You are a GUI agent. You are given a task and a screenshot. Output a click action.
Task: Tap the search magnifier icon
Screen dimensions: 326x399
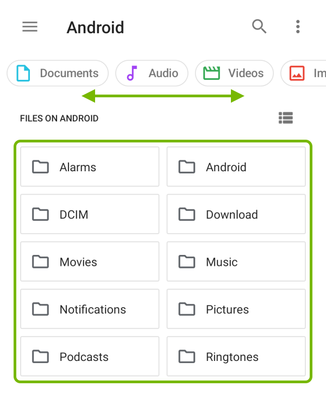coord(259,26)
